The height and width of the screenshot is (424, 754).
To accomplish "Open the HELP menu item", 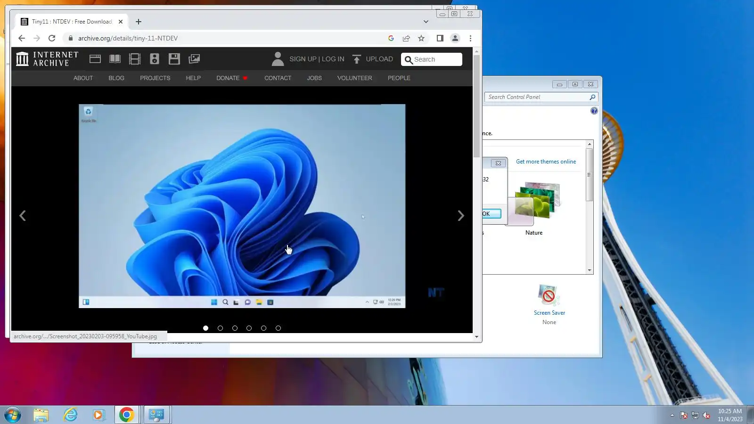I will [x=193, y=78].
